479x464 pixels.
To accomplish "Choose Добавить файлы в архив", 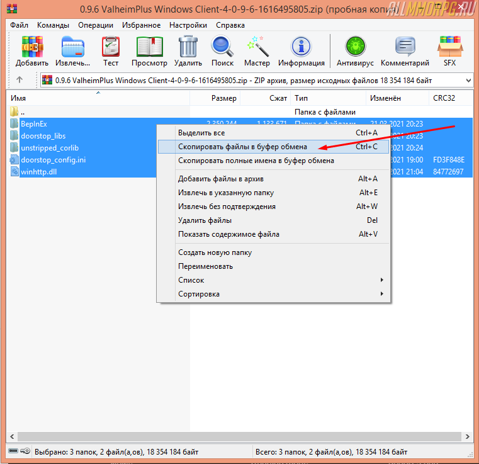I will 273,179.
